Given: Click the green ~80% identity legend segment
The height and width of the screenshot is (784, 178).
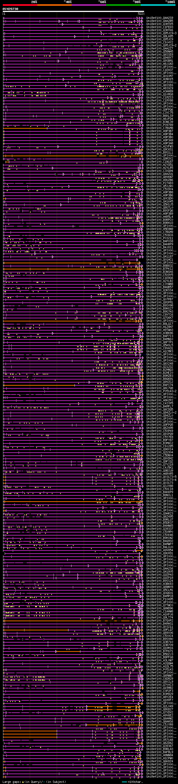Looking at the screenshot, I should point(124,5).
